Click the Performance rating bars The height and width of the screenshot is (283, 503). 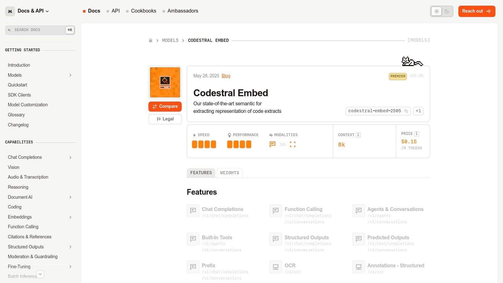[239, 144]
